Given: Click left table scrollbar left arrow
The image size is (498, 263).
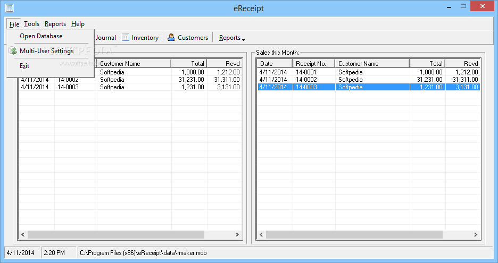Looking at the screenshot, I should click(x=23, y=234).
